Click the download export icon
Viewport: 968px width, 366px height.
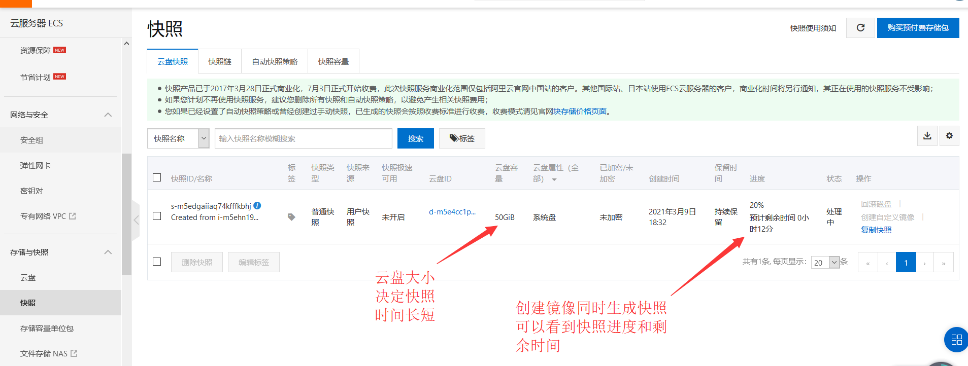click(x=927, y=136)
